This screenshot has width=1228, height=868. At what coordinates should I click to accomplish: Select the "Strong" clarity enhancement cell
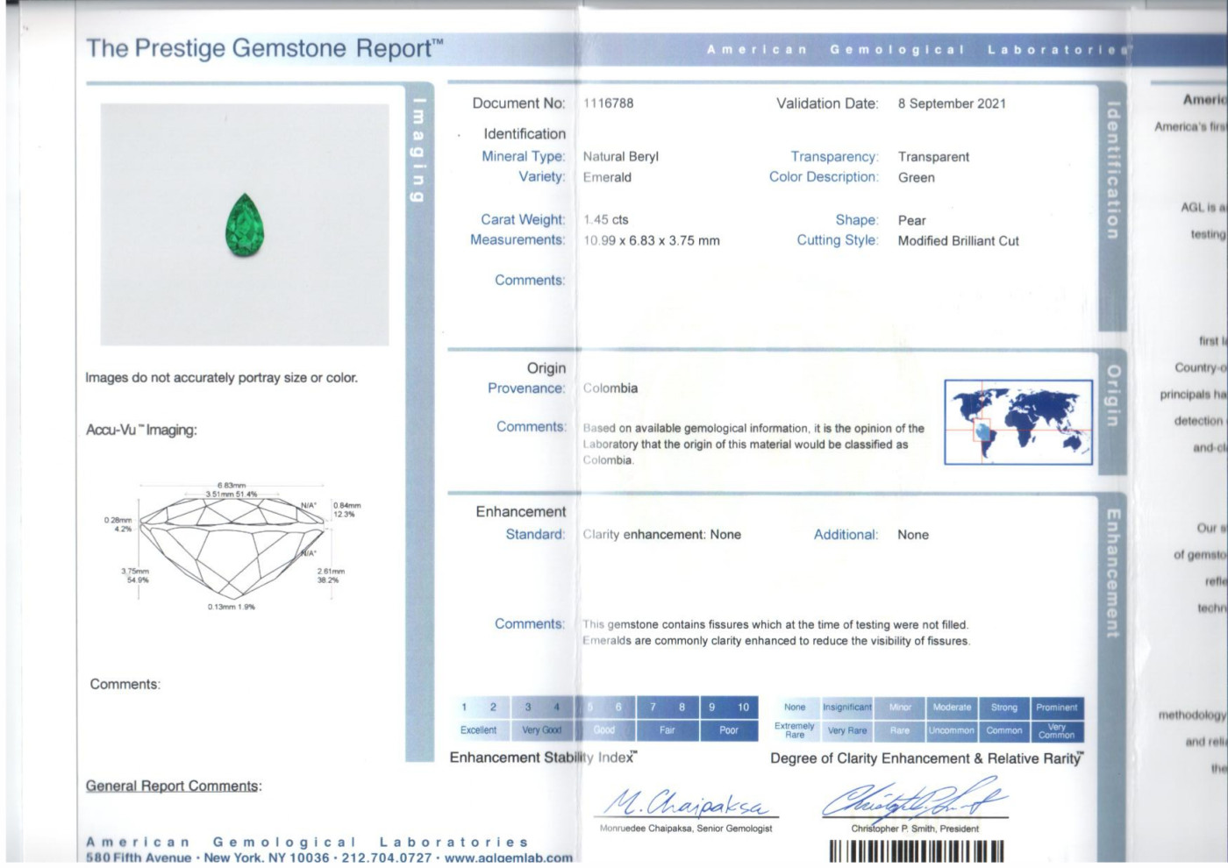point(1004,708)
